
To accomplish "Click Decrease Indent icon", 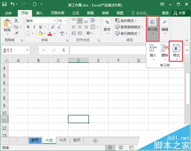I will (74, 33).
